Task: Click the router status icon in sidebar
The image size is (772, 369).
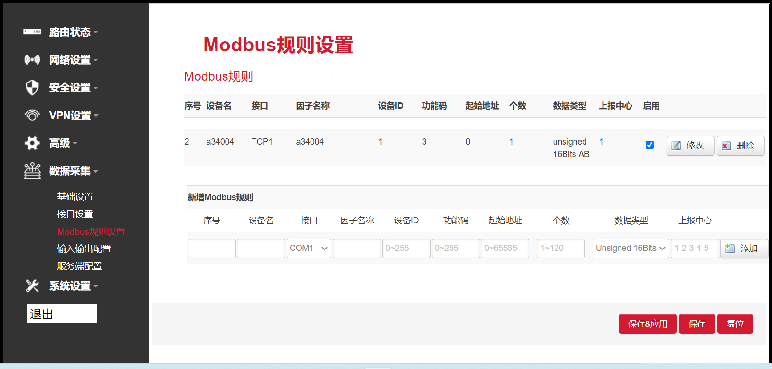Action: click(32, 32)
